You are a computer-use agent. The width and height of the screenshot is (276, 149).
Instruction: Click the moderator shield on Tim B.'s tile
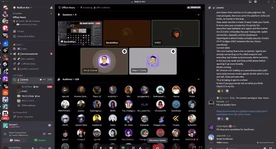(125, 51)
